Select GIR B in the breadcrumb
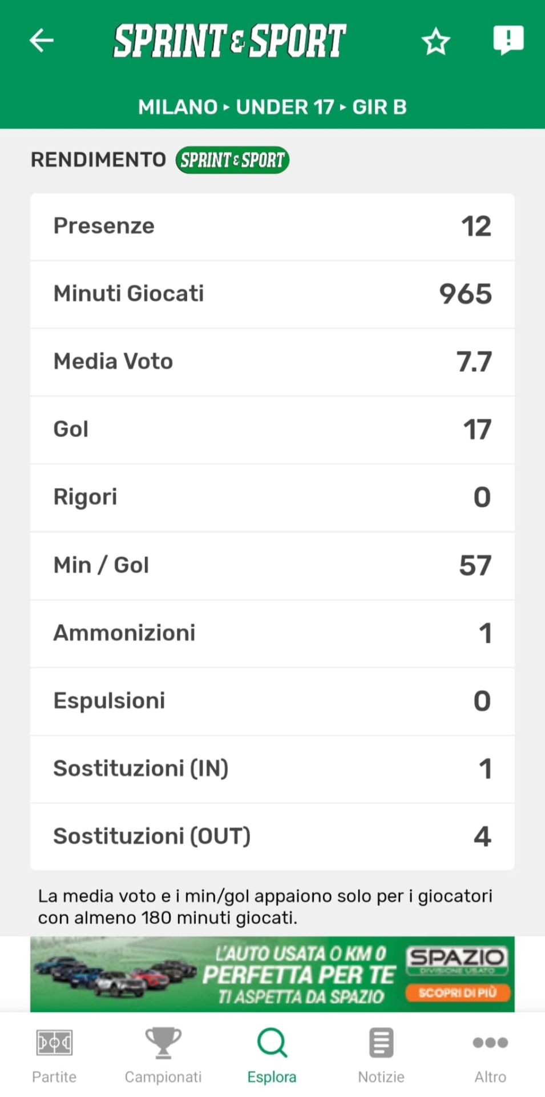 [x=380, y=107]
